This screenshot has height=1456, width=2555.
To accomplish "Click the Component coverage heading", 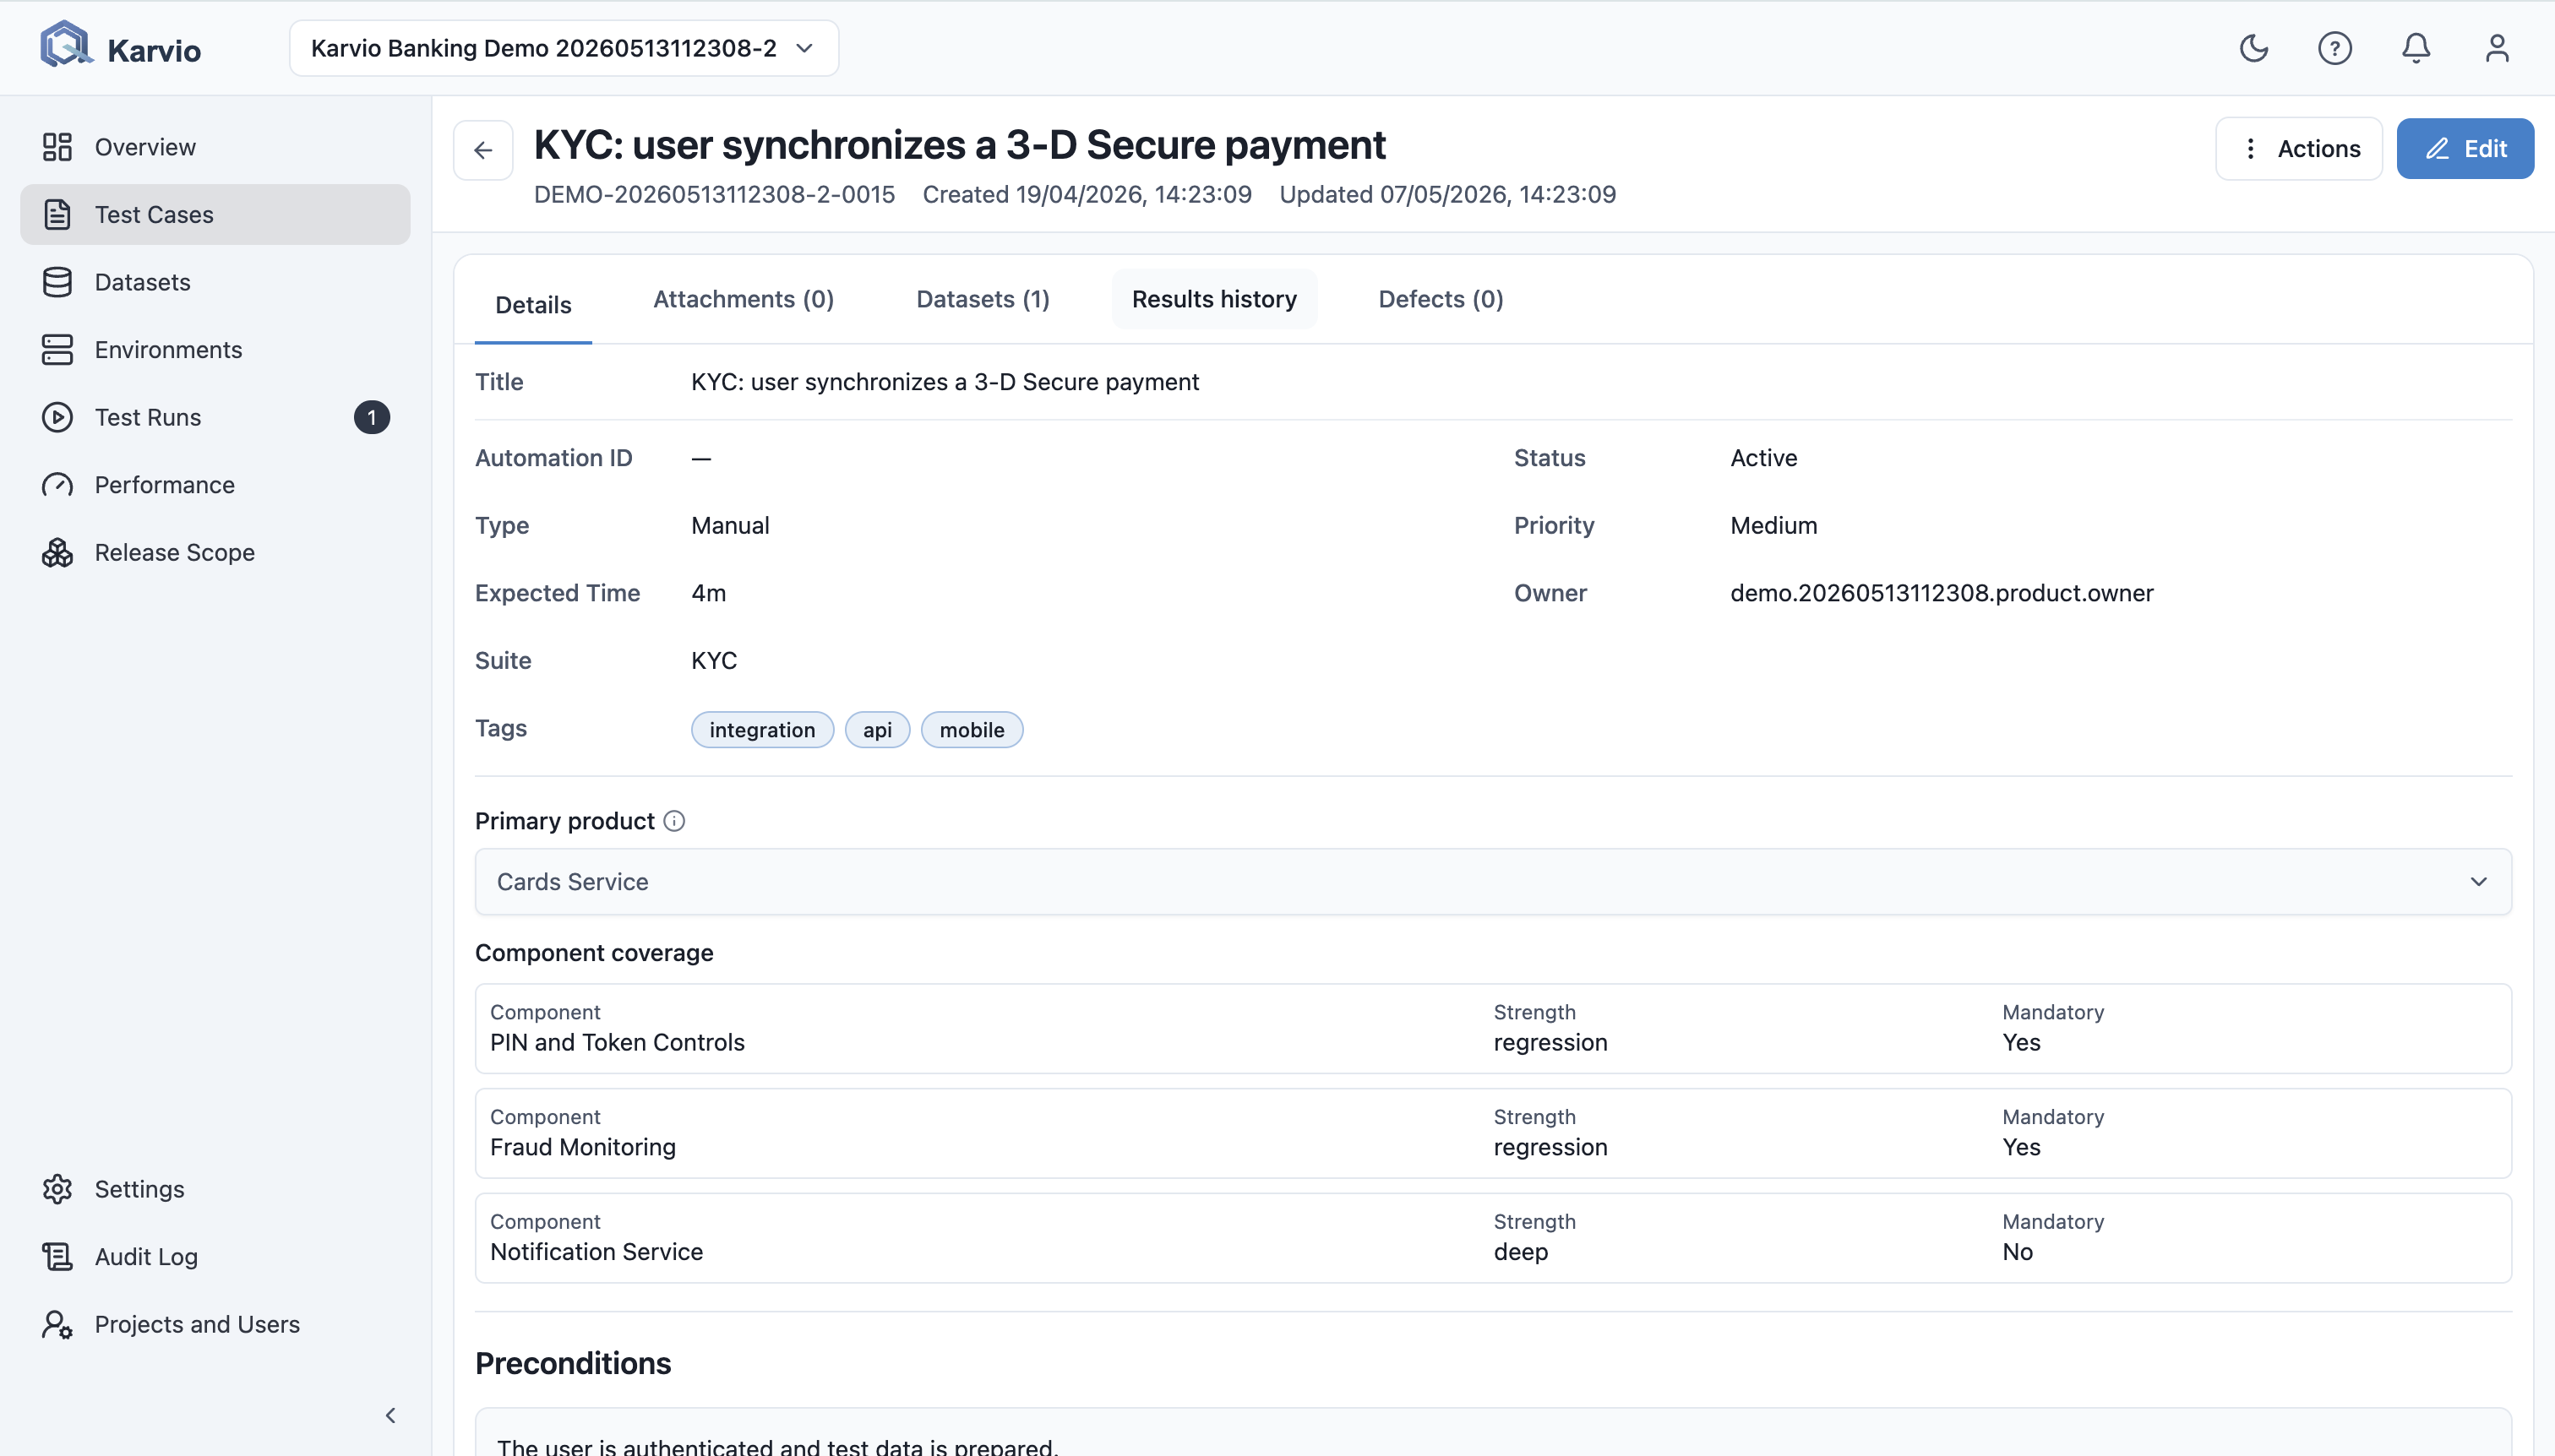I will pos(594,953).
